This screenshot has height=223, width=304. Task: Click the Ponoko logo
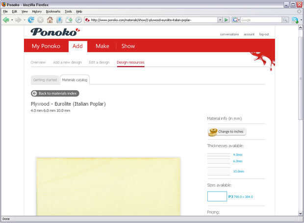(55, 32)
